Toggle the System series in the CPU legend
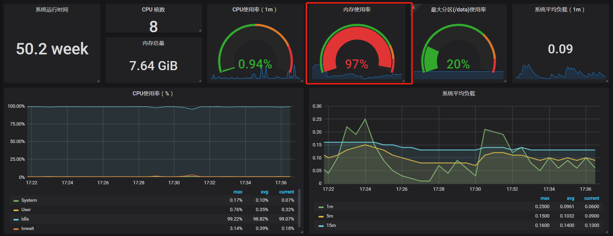The height and width of the screenshot is (236, 613). point(29,200)
